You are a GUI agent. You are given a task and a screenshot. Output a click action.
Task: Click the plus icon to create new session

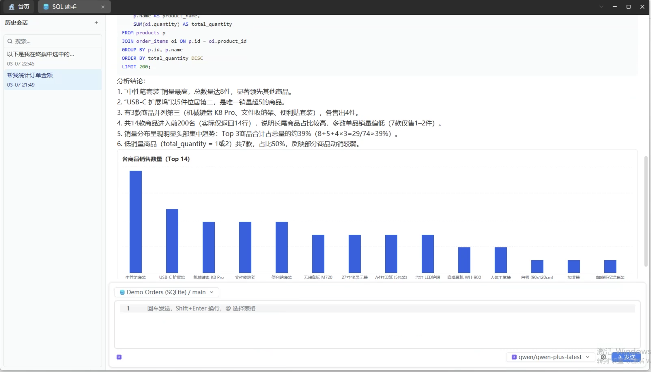[96, 23]
